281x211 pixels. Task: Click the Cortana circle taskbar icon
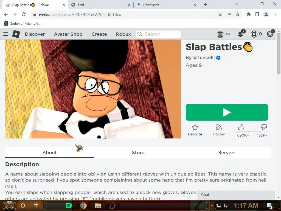(x=23, y=206)
